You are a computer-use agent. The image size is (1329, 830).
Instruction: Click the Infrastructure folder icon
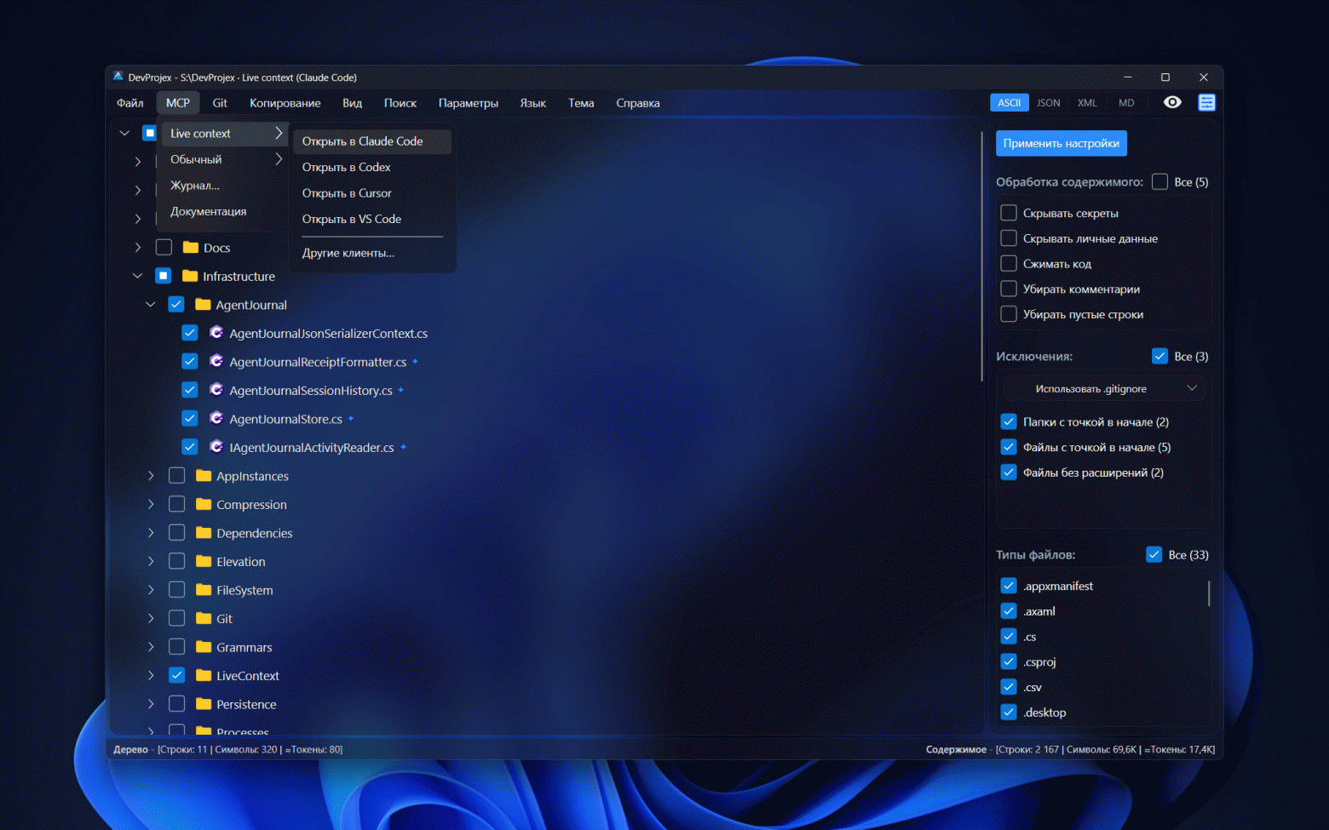point(190,276)
